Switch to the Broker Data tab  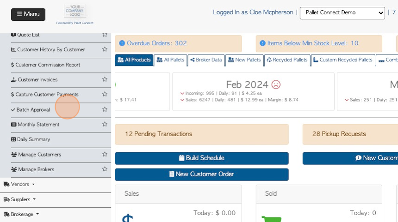click(x=206, y=60)
